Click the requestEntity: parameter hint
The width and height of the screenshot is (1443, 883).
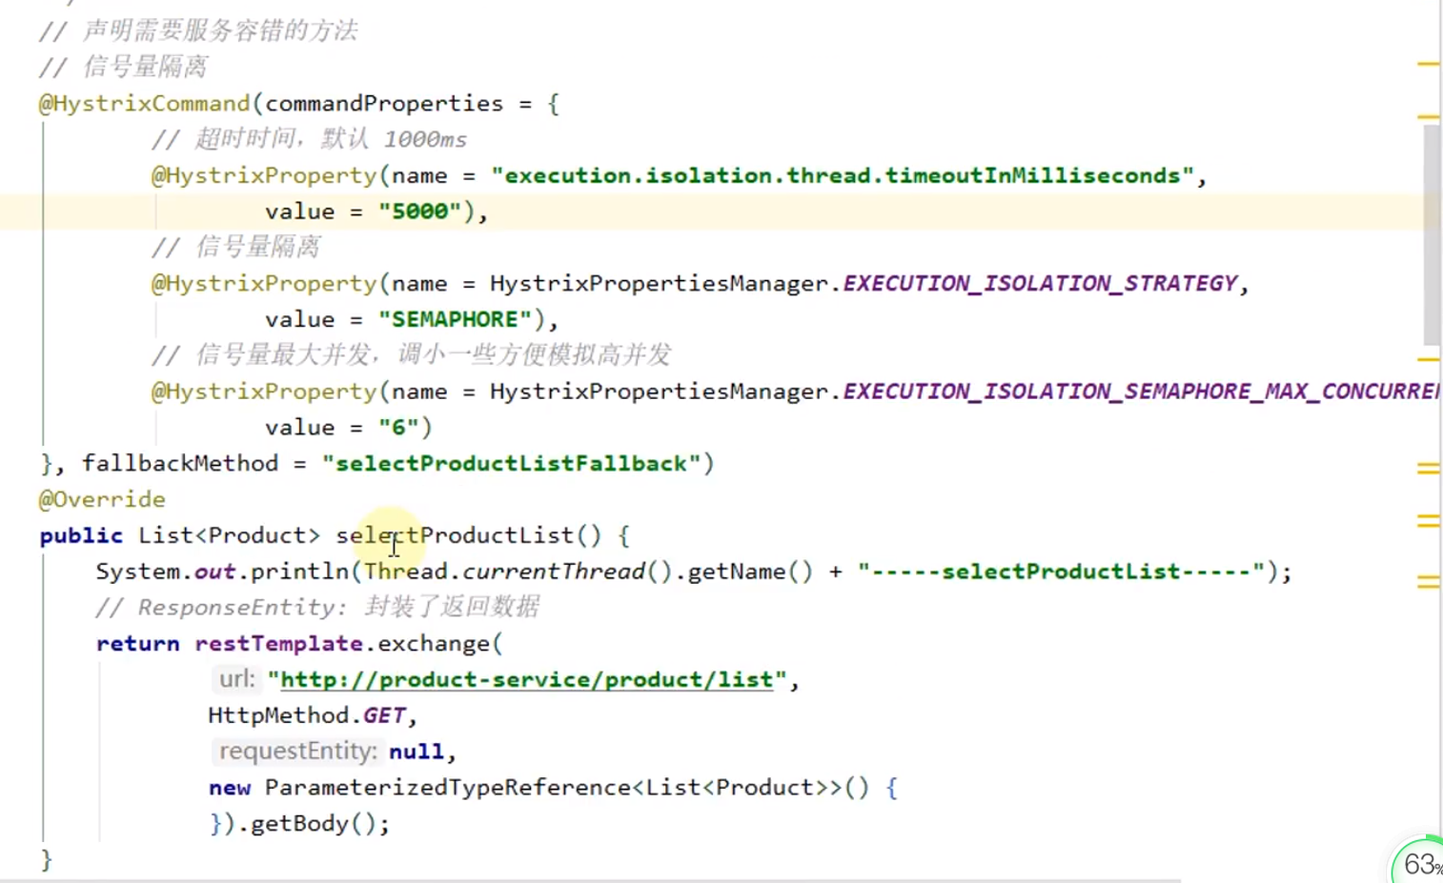tap(297, 752)
